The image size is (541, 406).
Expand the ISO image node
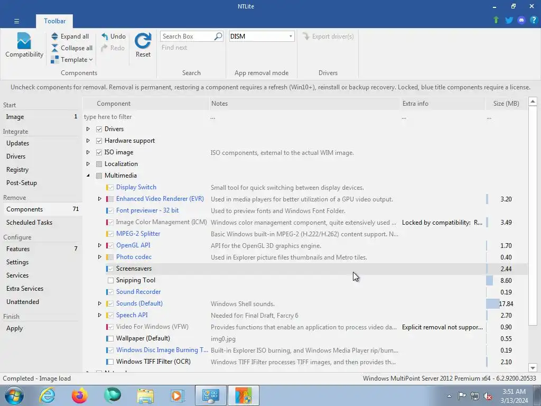(88, 152)
